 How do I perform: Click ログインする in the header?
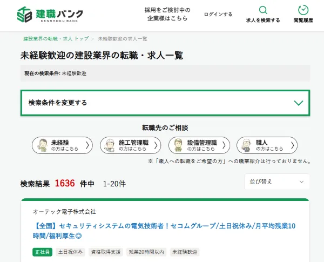tap(218, 14)
